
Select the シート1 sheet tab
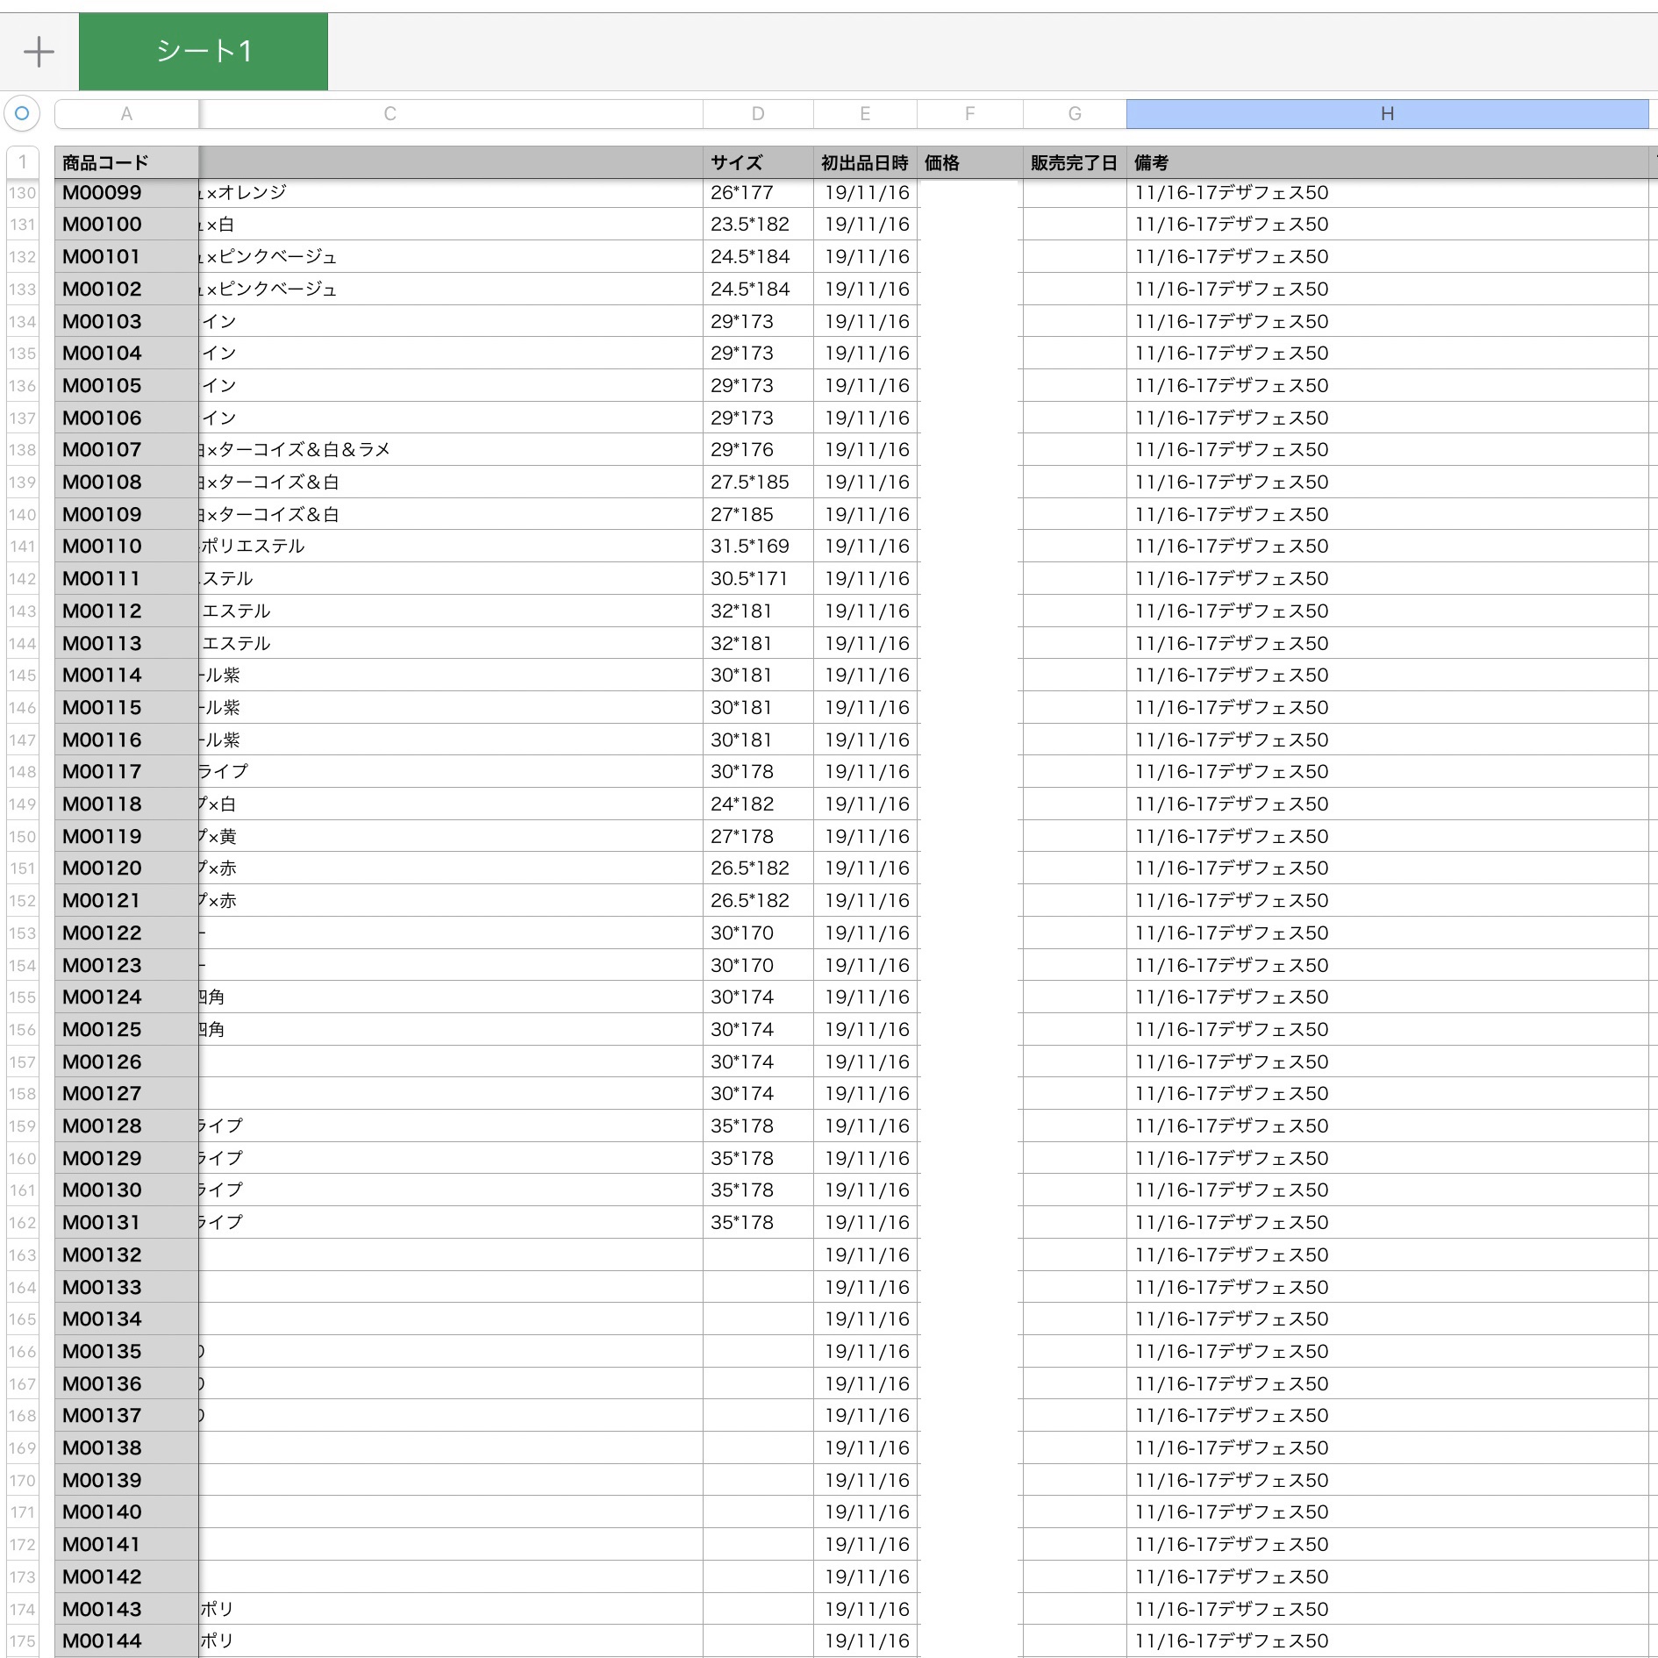[x=204, y=52]
